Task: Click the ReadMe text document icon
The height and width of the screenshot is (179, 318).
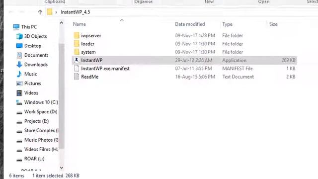Action: pos(77,77)
